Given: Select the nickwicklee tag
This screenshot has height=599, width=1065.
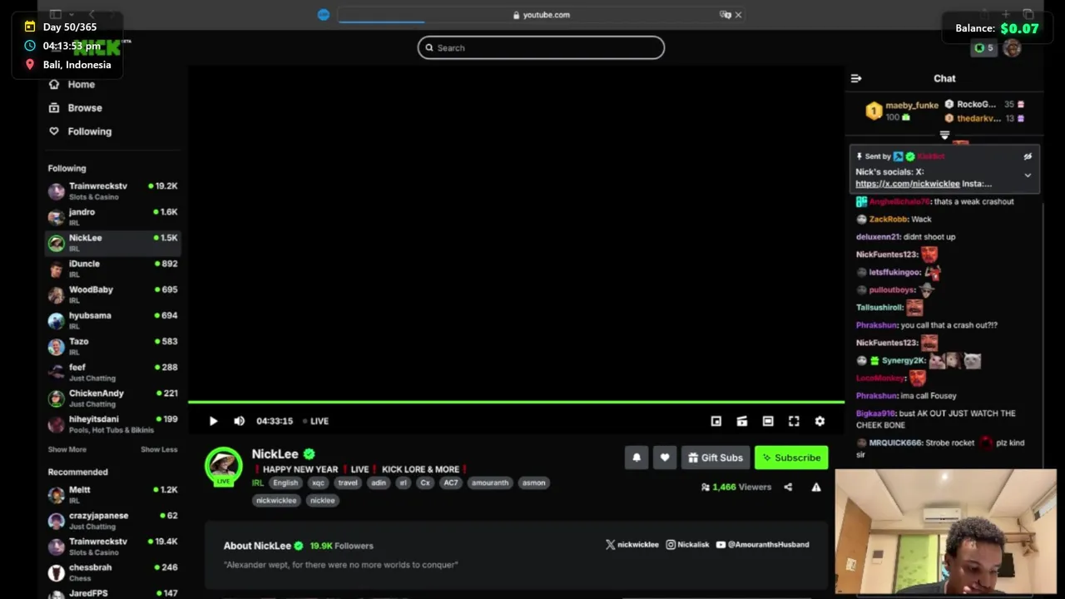Looking at the screenshot, I should point(276,500).
